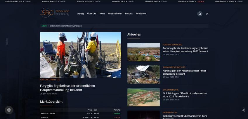This screenshot has width=248, height=119.
Task: Open the Home menu item
Action: point(81,14)
